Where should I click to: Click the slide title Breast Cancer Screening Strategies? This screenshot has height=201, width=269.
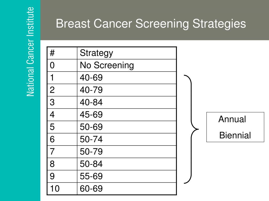pyautogui.click(x=151, y=24)
